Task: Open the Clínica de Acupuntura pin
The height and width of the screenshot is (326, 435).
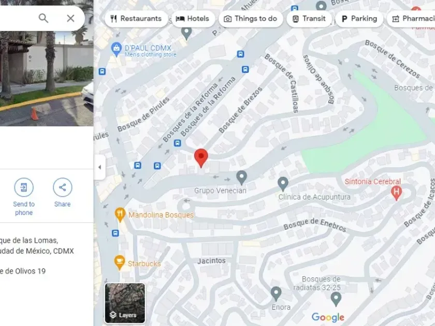Action: tap(283, 184)
